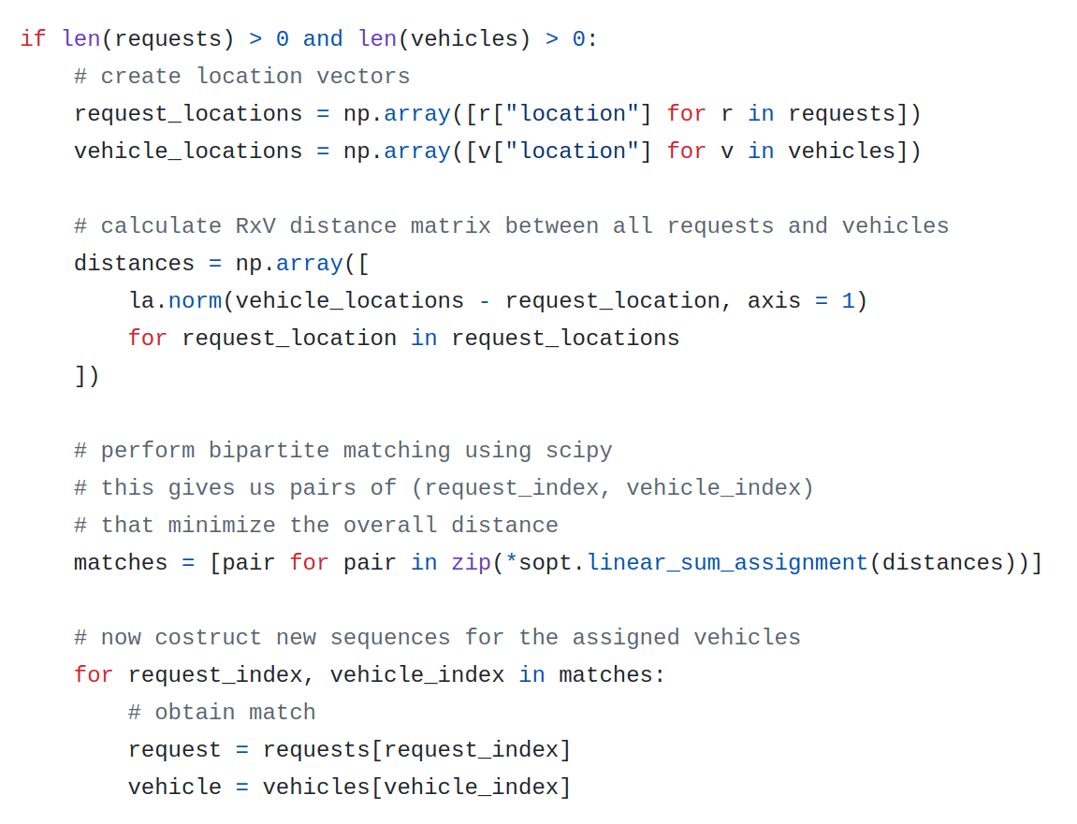Viewport: 1077px width, 824px height.
Task: Click 'vehicle = vehicles[vehicle_index]' line
Action: (x=350, y=787)
